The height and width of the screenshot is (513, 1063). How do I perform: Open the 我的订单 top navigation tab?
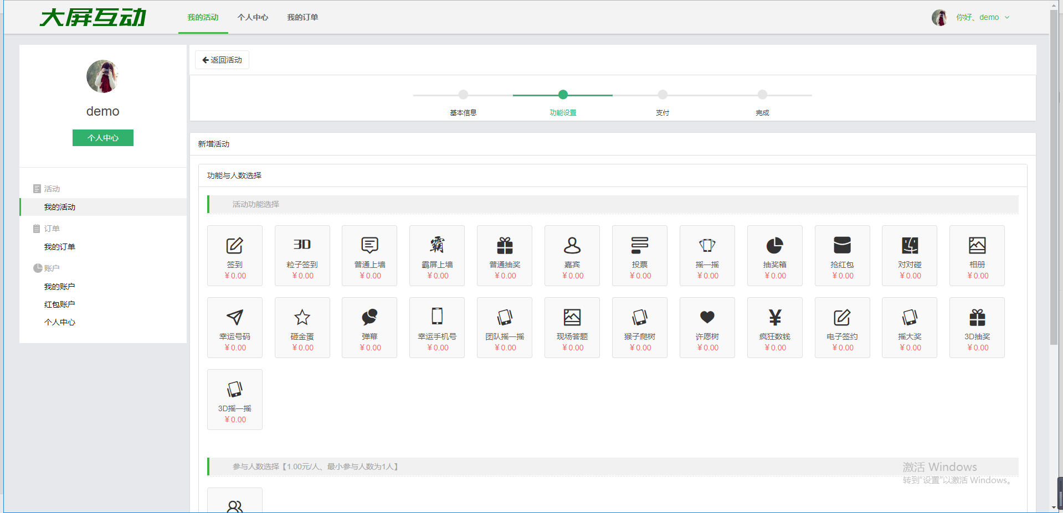302,18
